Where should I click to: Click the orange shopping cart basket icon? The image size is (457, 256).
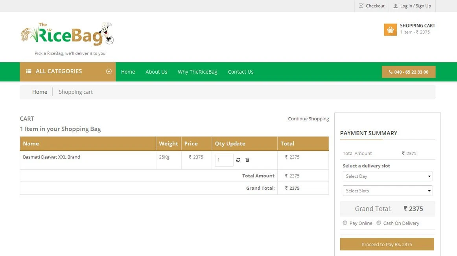point(390,30)
